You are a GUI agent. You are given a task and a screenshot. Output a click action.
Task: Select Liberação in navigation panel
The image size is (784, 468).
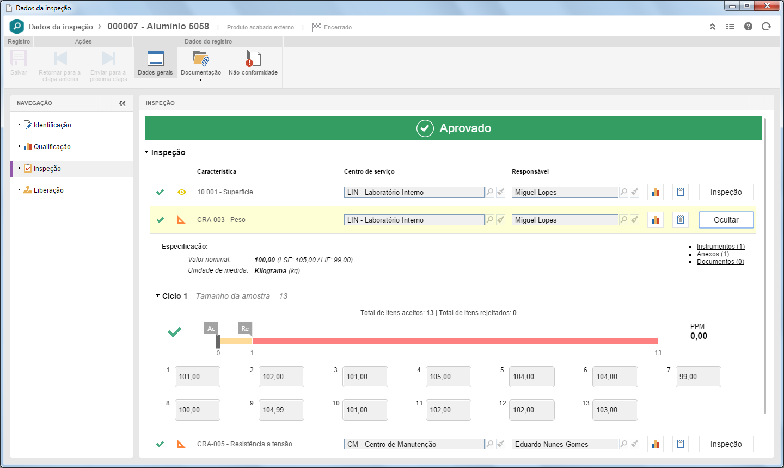coord(48,190)
